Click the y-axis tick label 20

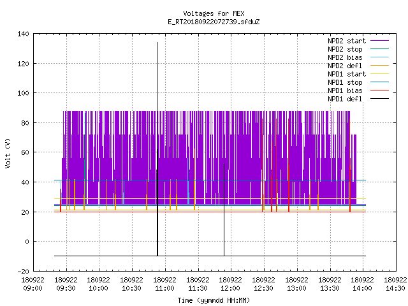25,212
